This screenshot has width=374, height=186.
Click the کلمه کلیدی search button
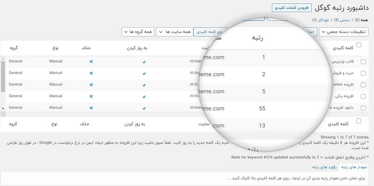click(211, 32)
